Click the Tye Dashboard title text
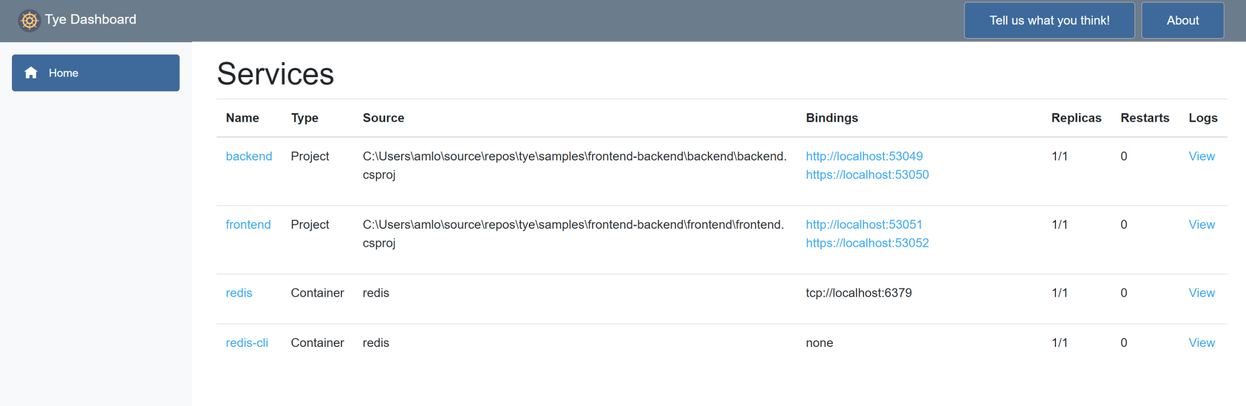The width and height of the screenshot is (1246, 406). (x=90, y=19)
